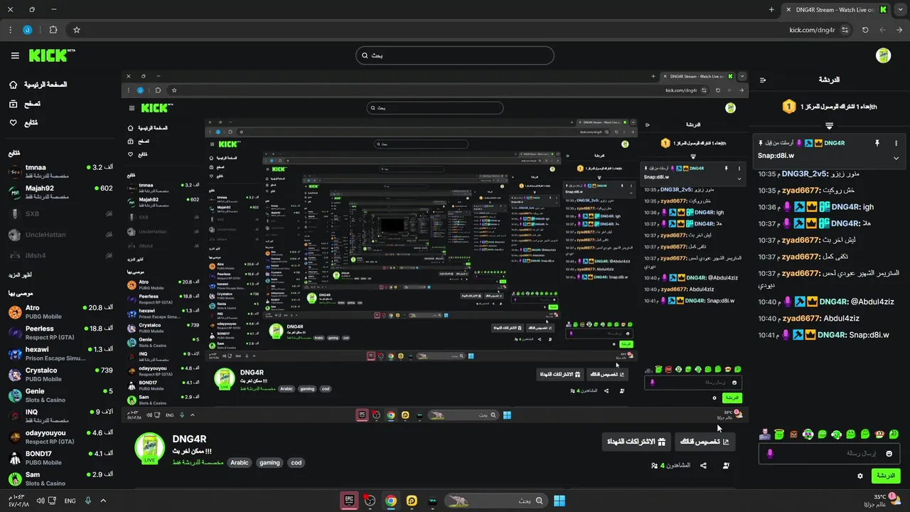This screenshot has height=512, width=910.
Task: Open recommended channel Atro
Action: tap(60, 311)
